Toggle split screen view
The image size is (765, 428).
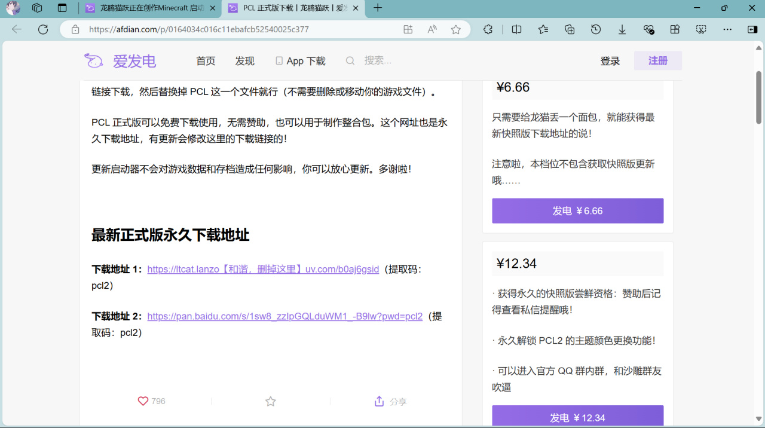[517, 29]
